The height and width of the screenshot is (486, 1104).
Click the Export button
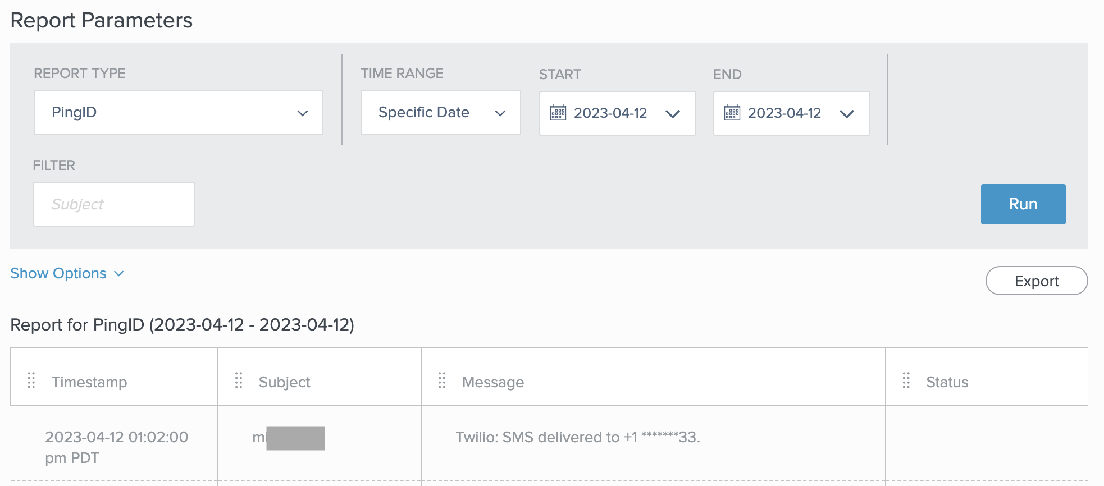coord(1036,281)
